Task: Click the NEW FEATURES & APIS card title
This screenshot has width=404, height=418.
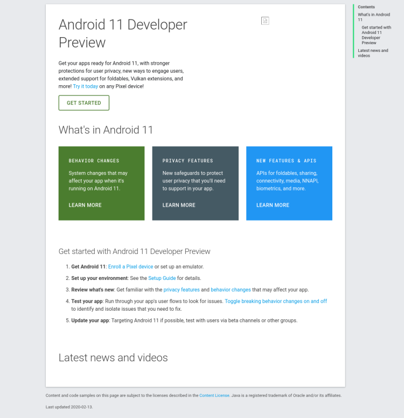Action: tap(286, 161)
